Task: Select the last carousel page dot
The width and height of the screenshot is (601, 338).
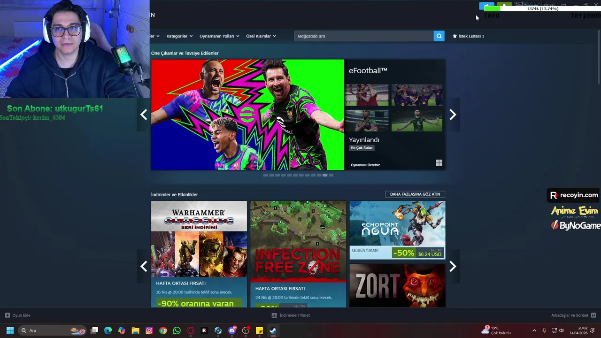Action: click(x=331, y=175)
